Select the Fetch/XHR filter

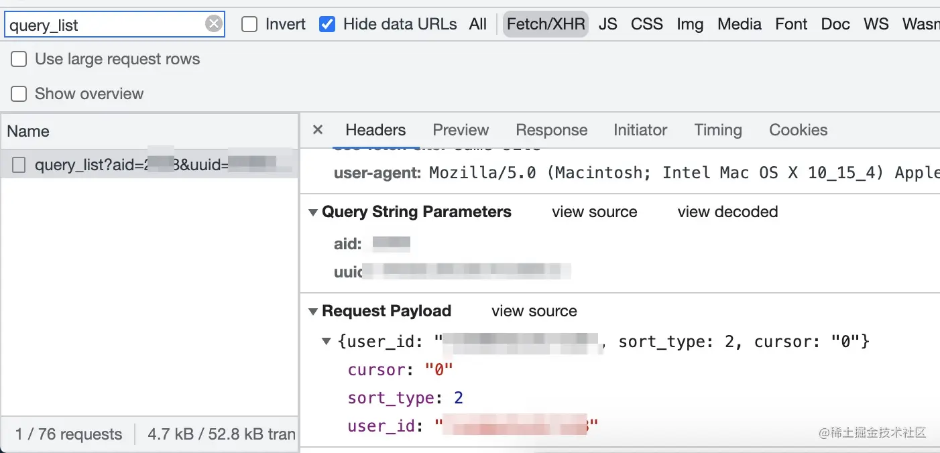(x=546, y=25)
